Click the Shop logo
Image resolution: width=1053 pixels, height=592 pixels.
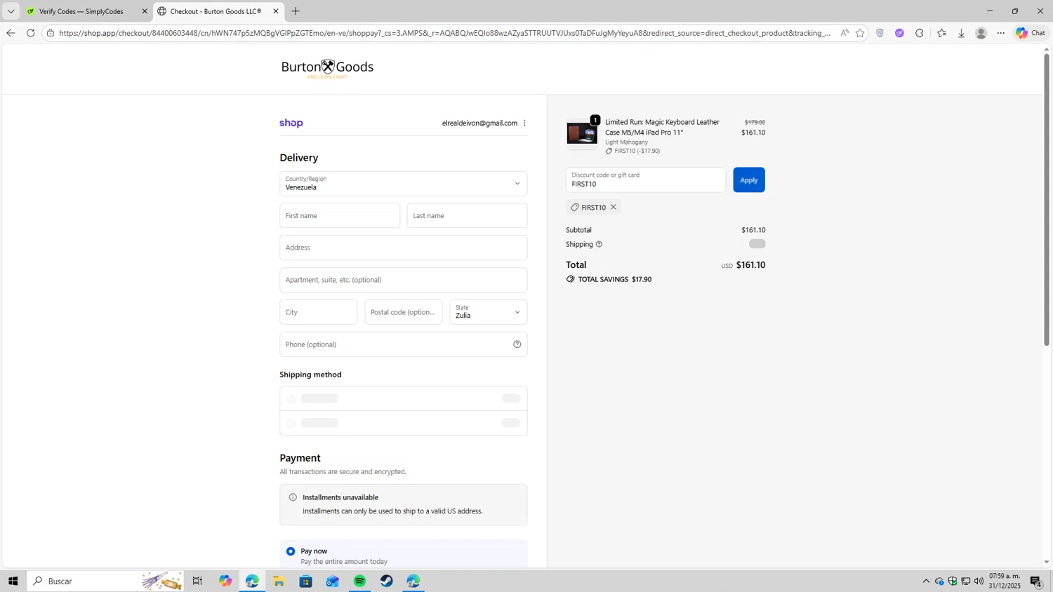point(291,123)
